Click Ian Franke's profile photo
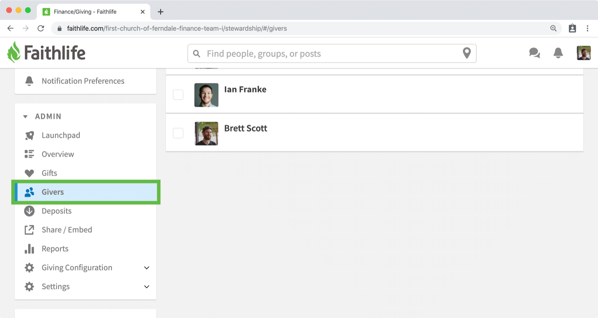 [x=206, y=95]
